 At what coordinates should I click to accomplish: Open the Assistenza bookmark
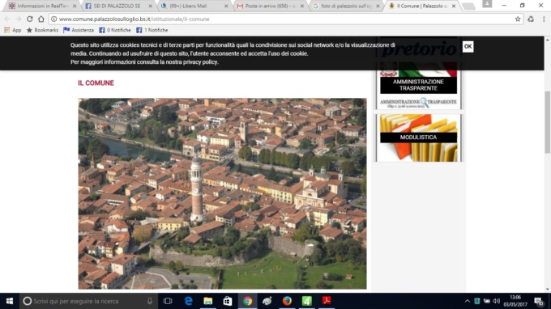coord(79,30)
